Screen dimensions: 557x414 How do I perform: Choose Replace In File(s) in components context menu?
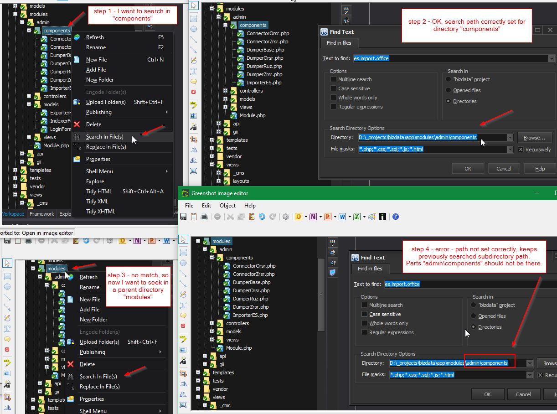click(x=106, y=147)
